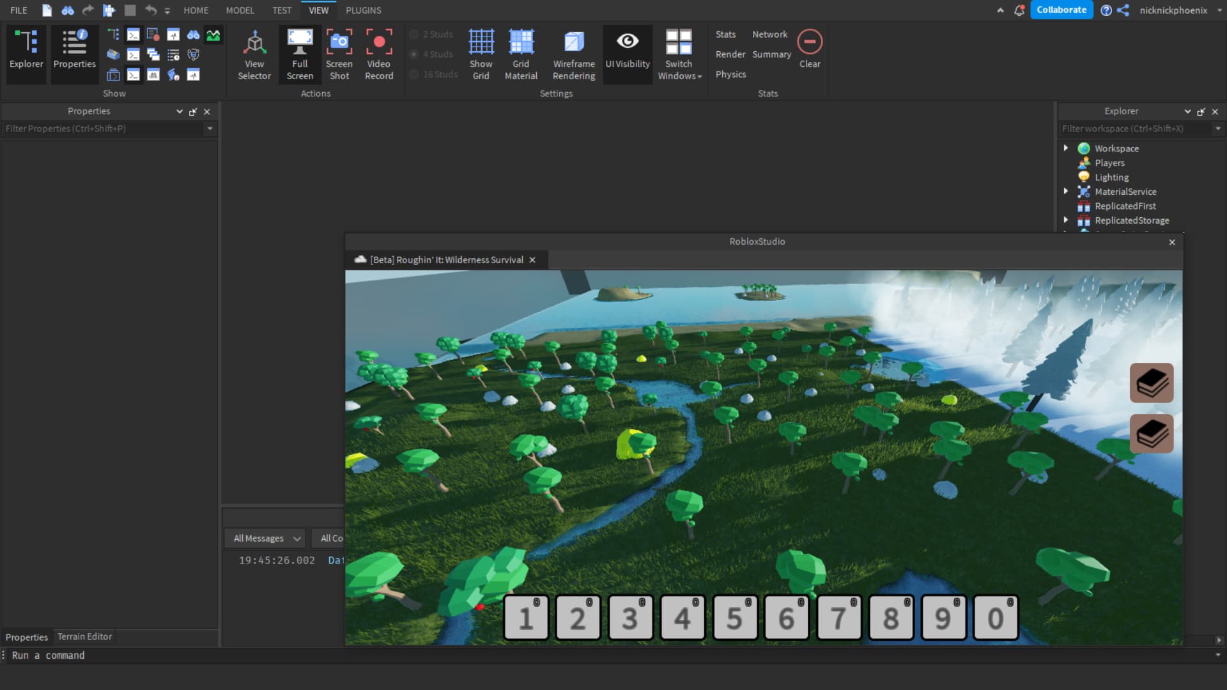Select the 2 Studs radio option

[x=414, y=34]
